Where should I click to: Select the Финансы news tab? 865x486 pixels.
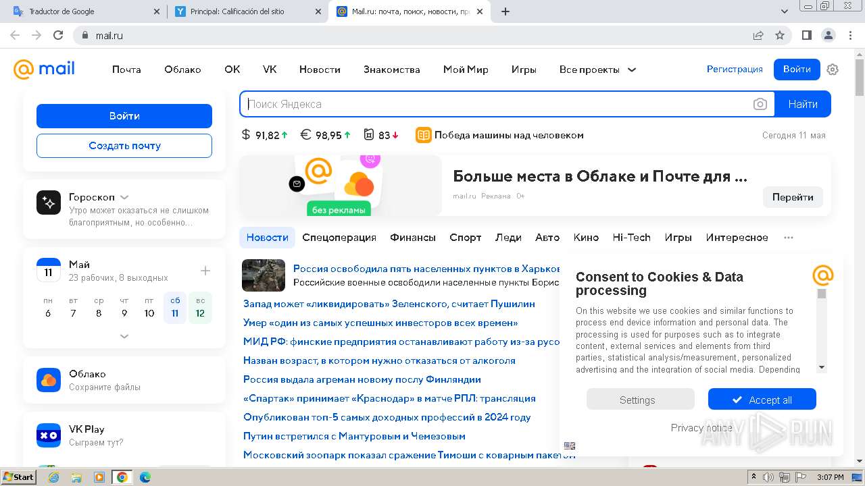413,238
